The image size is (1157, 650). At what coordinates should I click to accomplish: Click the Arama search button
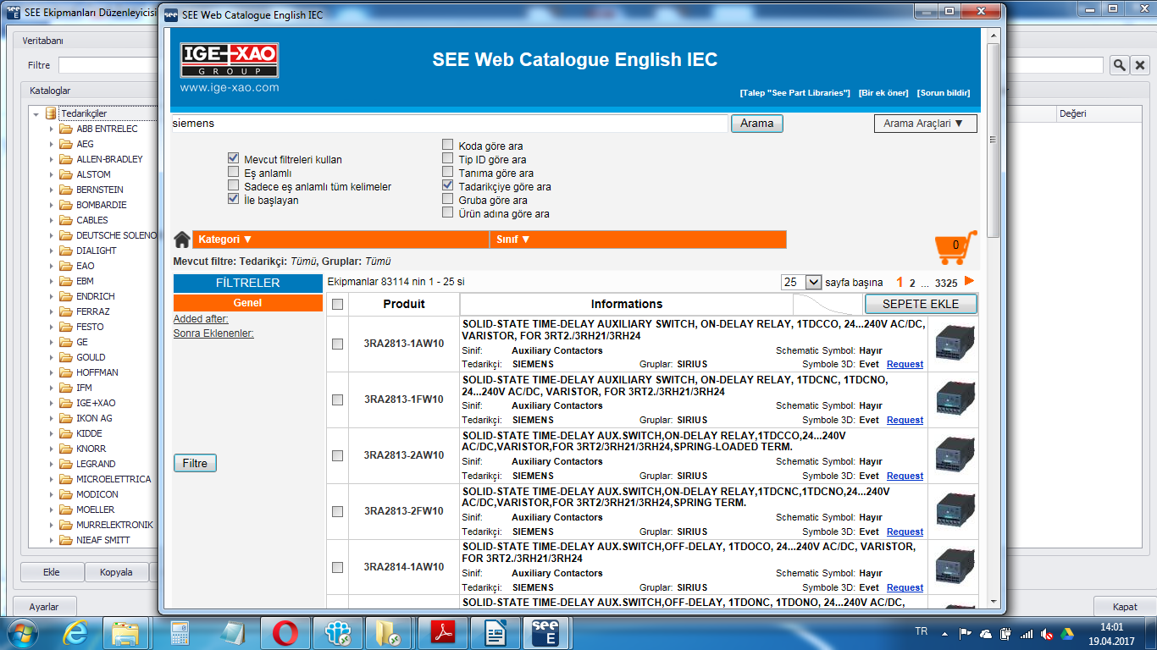pyautogui.click(x=757, y=124)
